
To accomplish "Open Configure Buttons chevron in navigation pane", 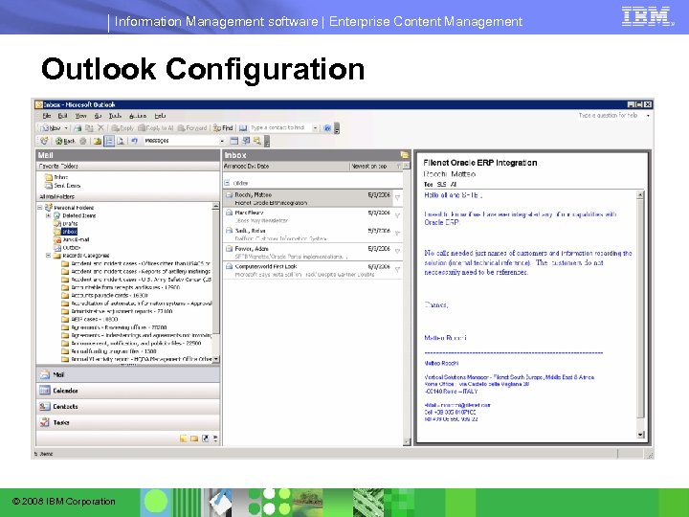I will coord(215,438).
